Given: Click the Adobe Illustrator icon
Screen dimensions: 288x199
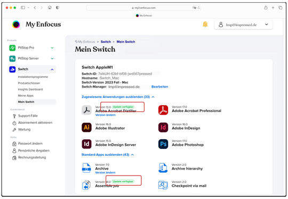Looking at the screenshot, I should click(x=86, y=128).
